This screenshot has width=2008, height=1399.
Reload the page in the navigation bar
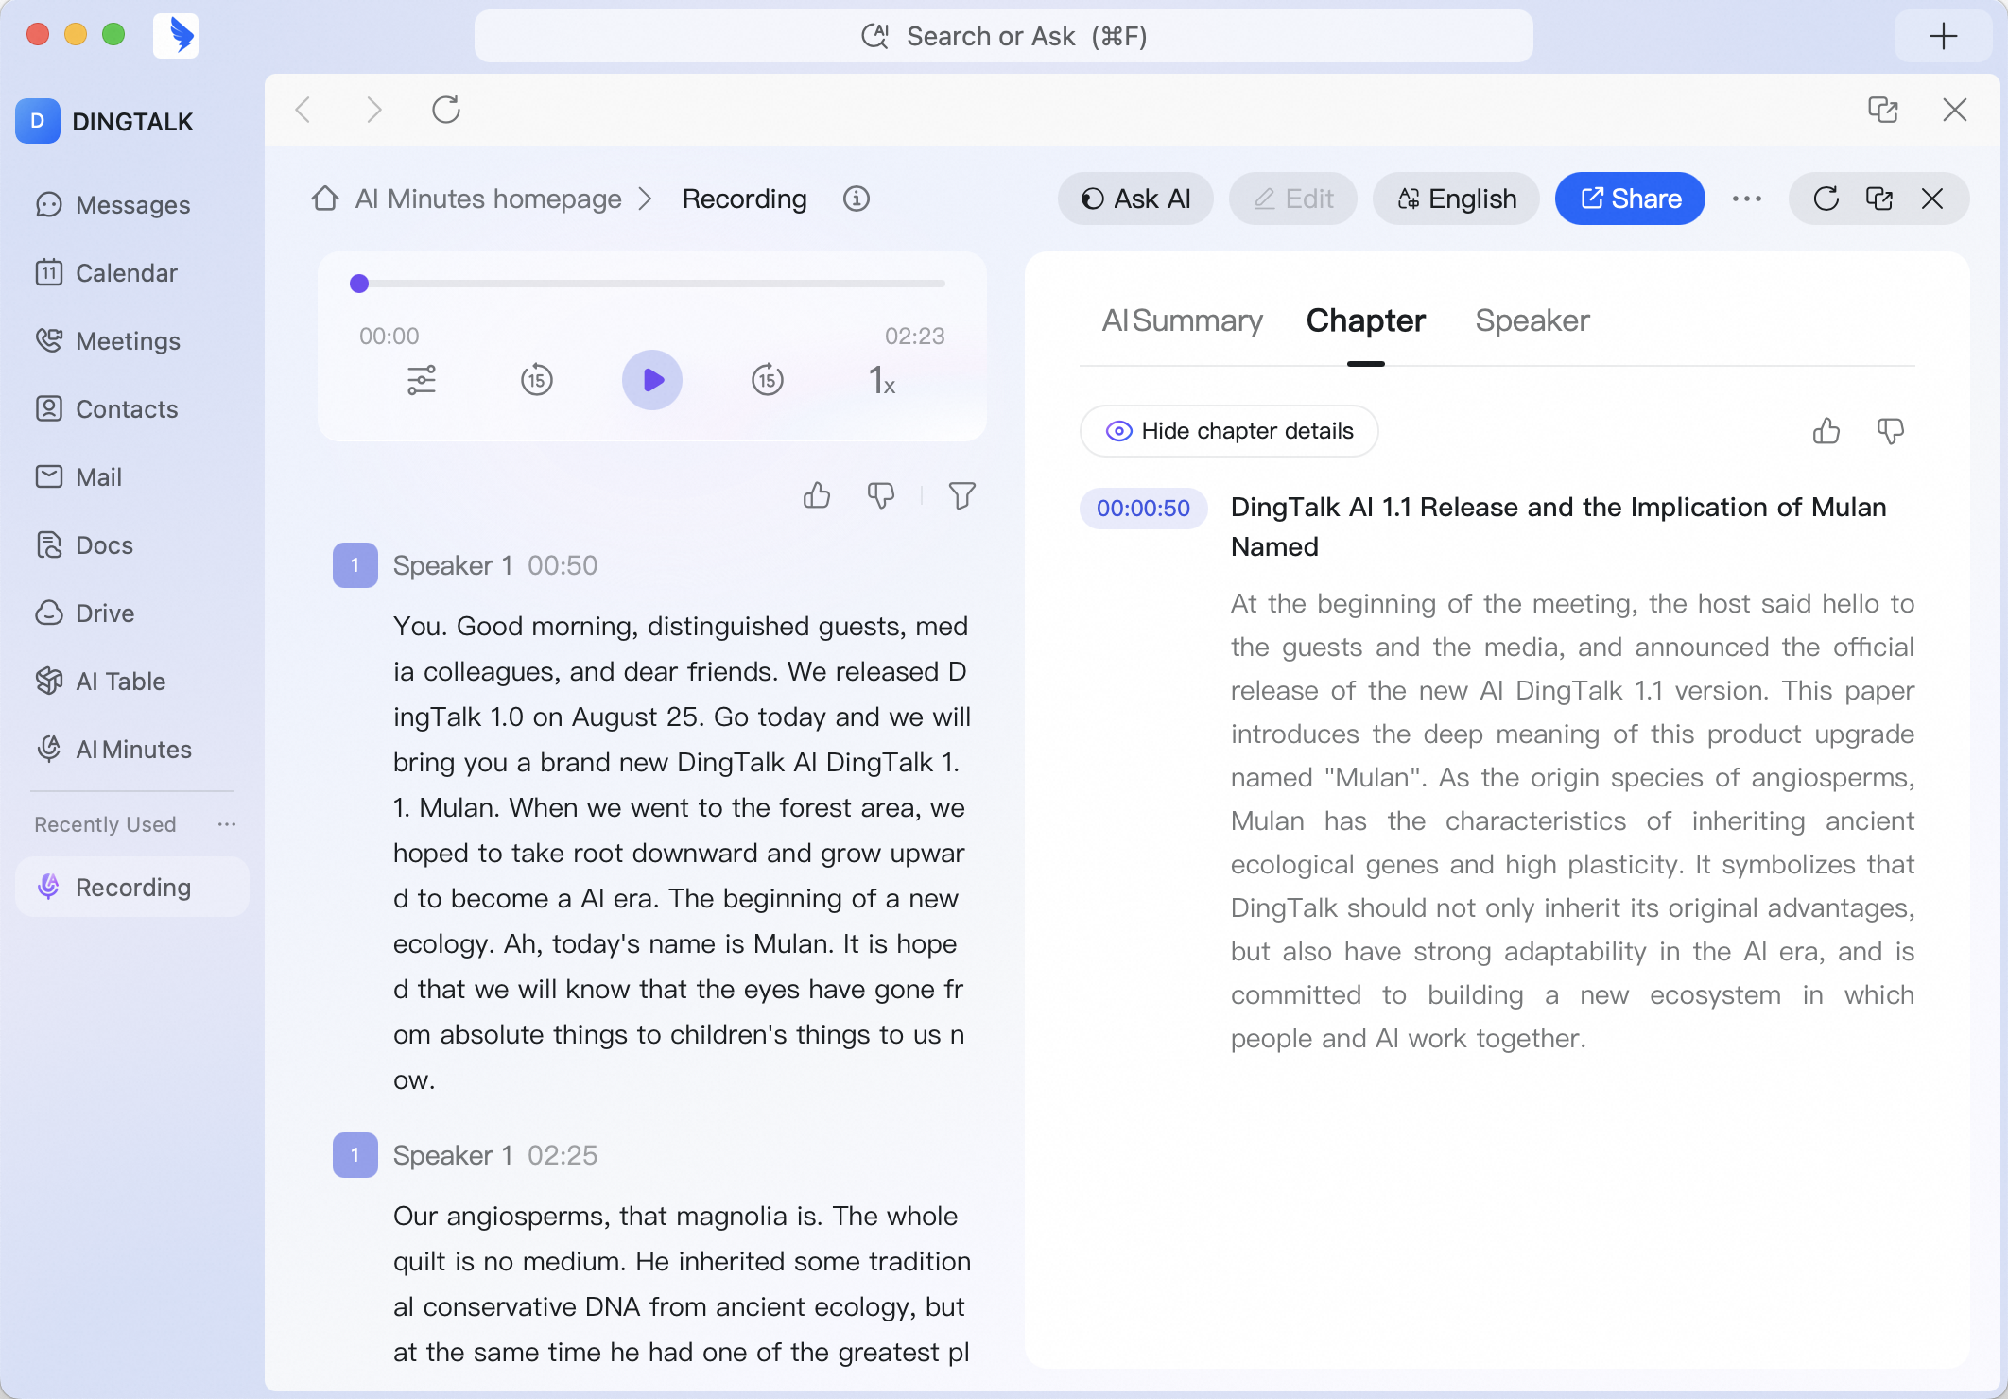coord(446,110)
